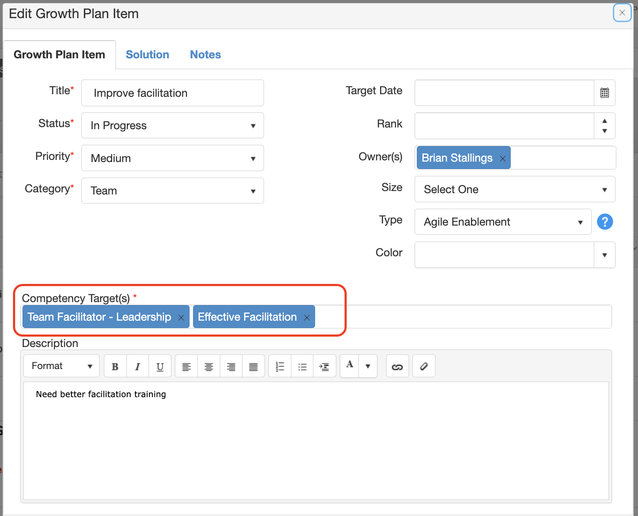Open the Target Date calendar picker
The width and height of the screenshot is (638, 516).
tap(605, 92)
